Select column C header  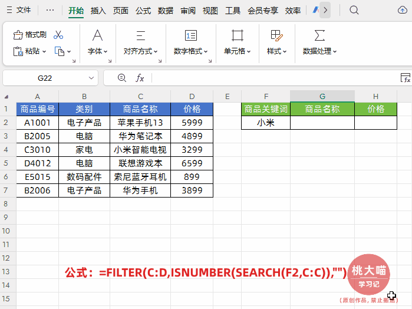tap(140, 97)
